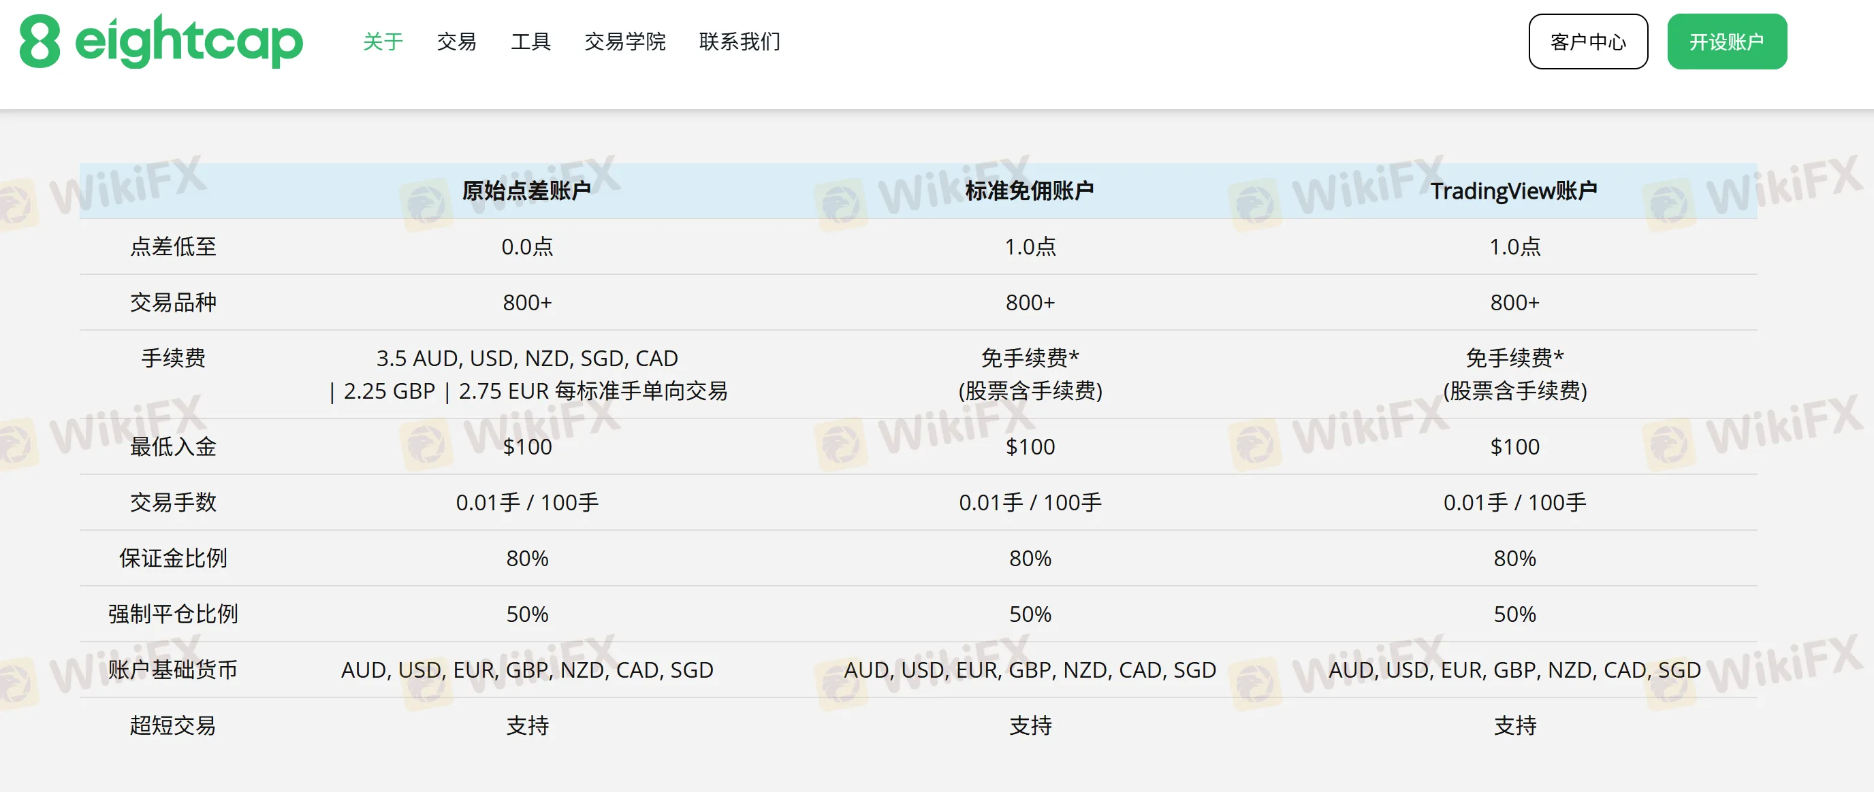This screenshot has width=1874, height=792.
Task: Click the 账户基础货币 row label
Action: click(x=173, y=670)
